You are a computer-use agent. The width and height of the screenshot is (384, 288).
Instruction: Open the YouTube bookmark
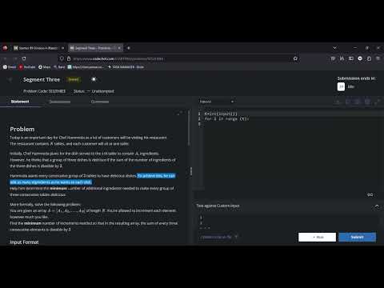[x=27, y=67]
